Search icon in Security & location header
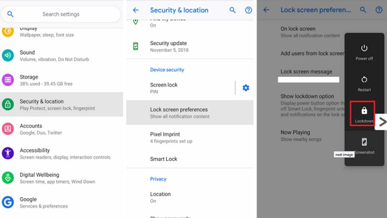The height and width of the screenshot is (218, 387). click(x=233, y=10)
